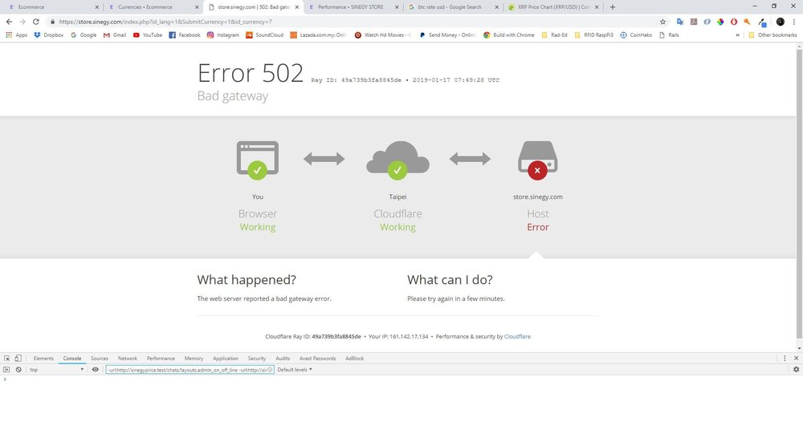Open the Other bookmarks folder
803x434 pixels.
[x=772, y=34]
